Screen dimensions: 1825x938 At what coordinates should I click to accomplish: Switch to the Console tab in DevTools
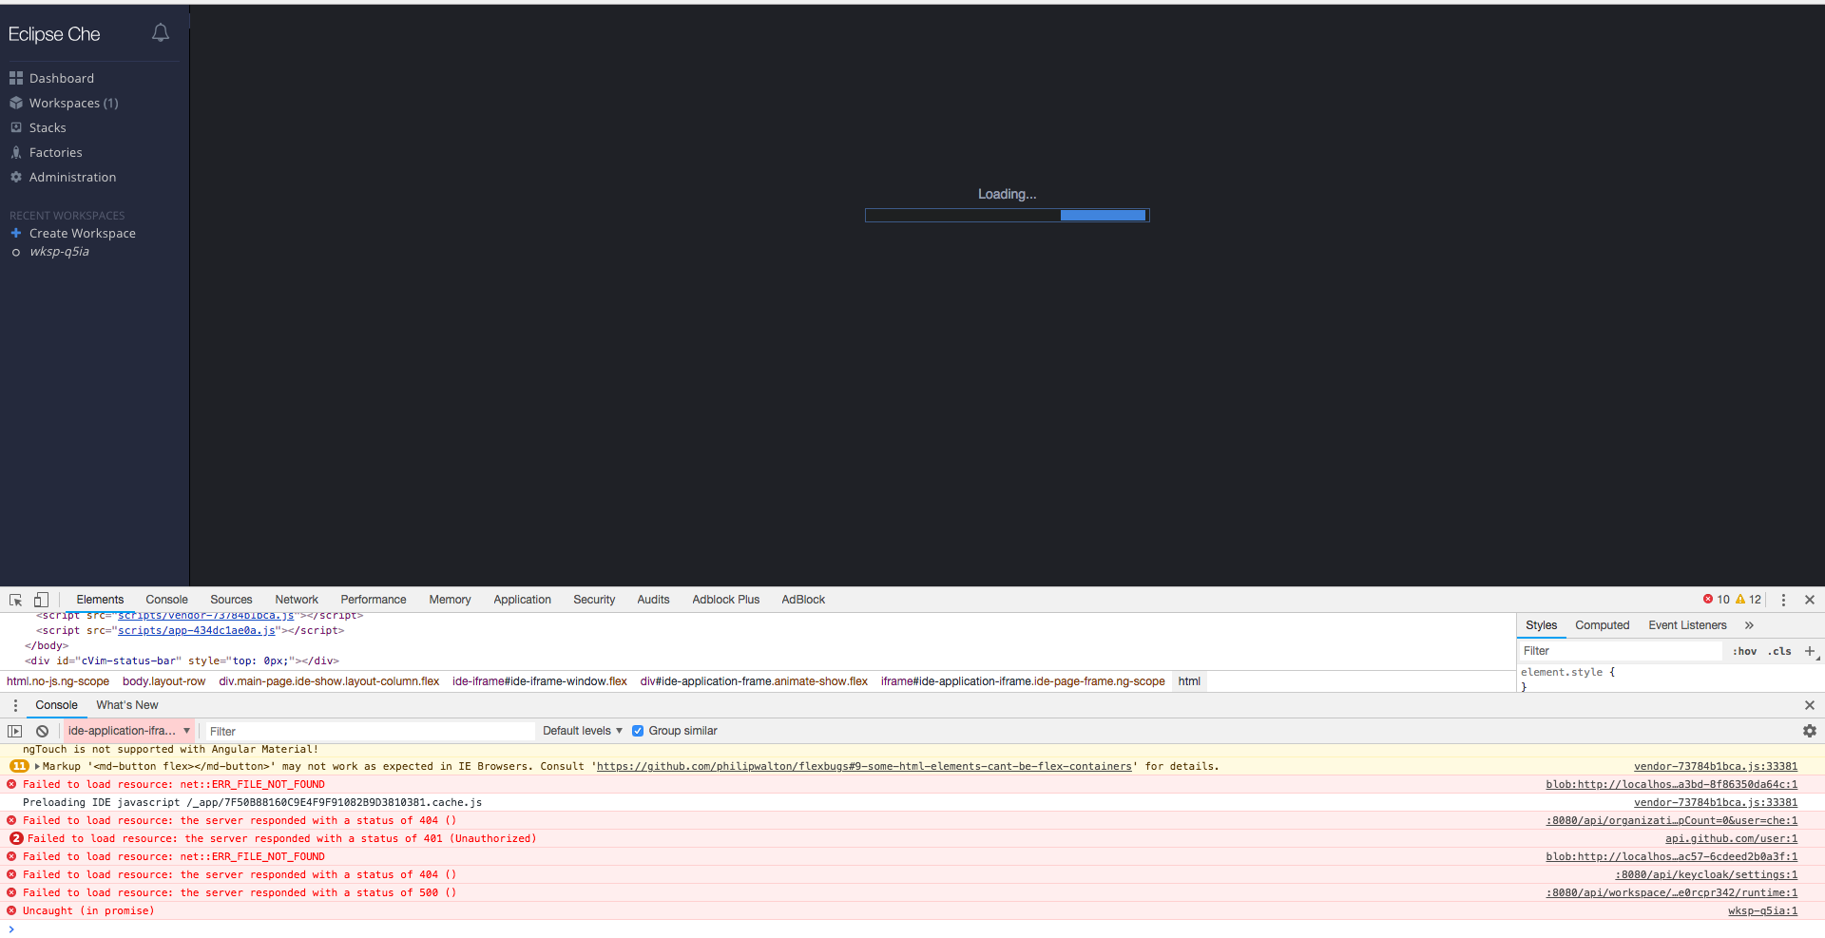[x=166, y=600]
